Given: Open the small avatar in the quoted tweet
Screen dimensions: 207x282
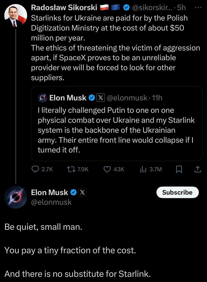Looking at the screenshot, I should click(x=43, y=98).
